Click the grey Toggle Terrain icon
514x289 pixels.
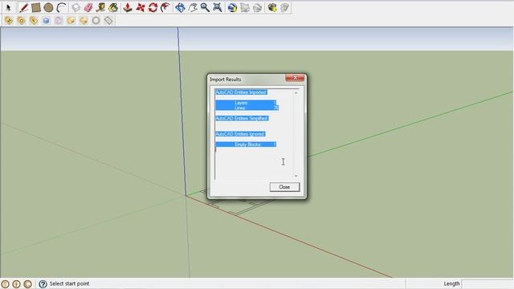(245, 7)
